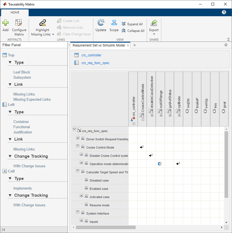Viewport: 232px width, 233px height.
Task: Collapse the filter panel arrow at bottom
Action: coord(3,230)
